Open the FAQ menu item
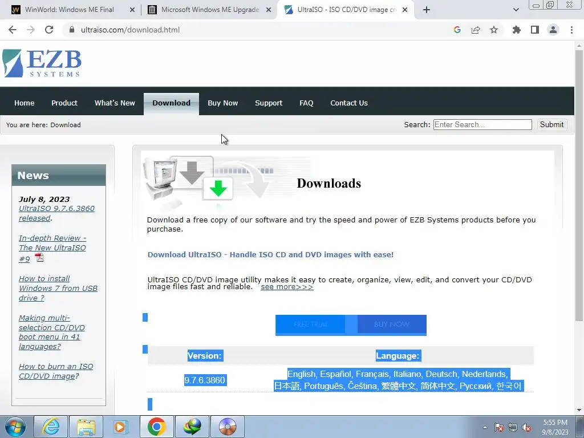Screen dimensions: 584x438 306,103
